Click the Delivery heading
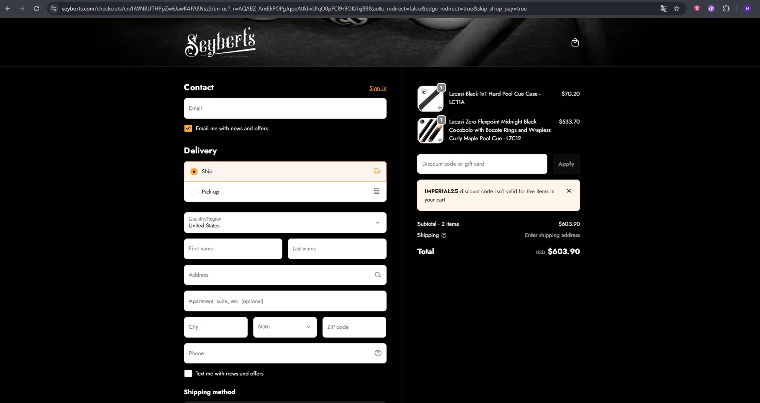The width and height of the screenshot is (760, 403). click(x=200, y=151)
